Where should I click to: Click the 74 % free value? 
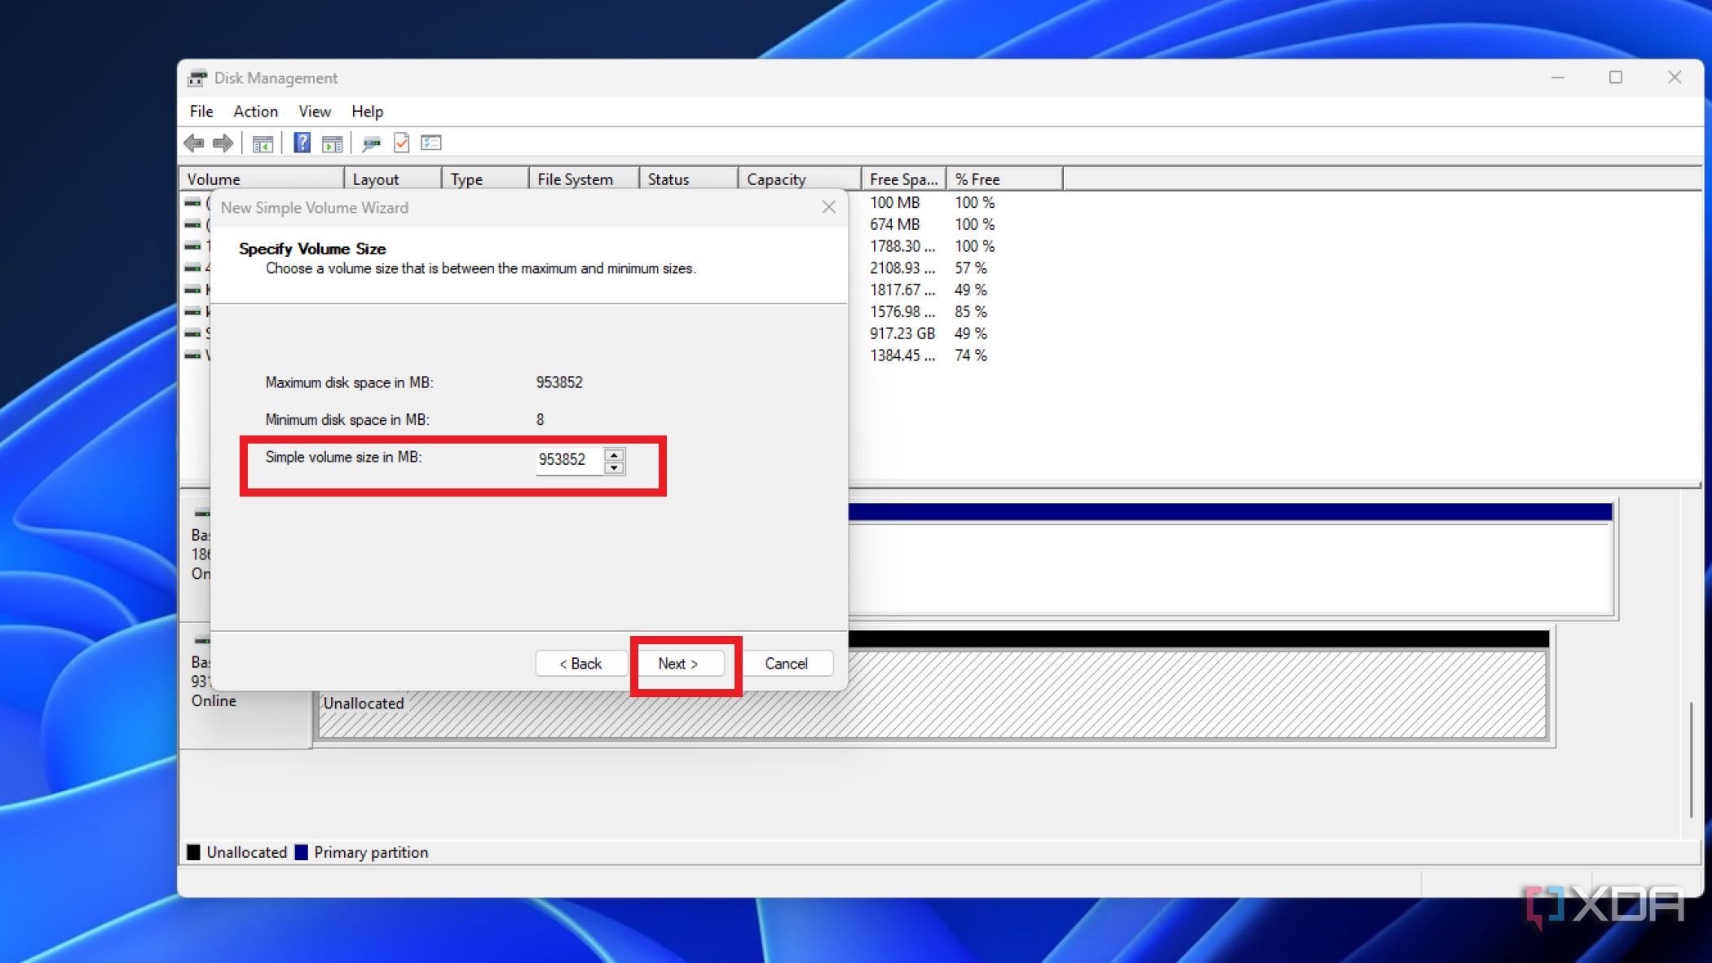click(970, 356)
